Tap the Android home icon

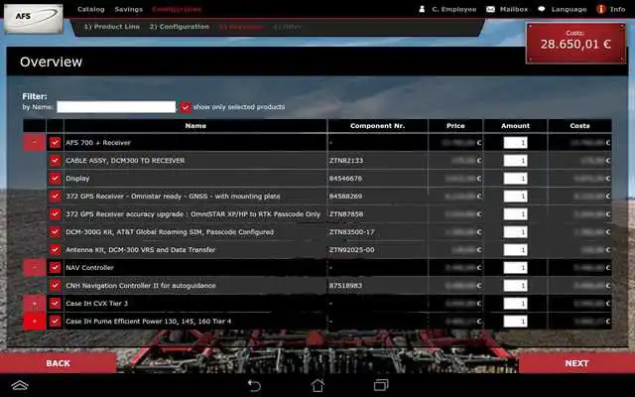[x=317, y=385]
